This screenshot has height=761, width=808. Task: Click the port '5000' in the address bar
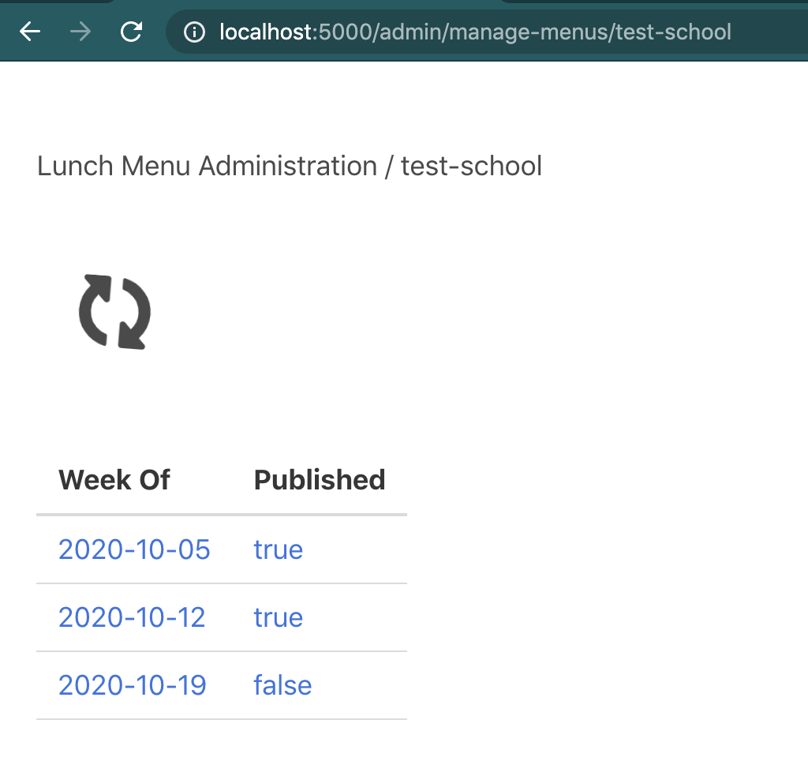(346, 32)
